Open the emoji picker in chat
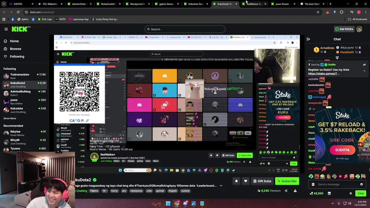The image size is (370, 208). tap(361, 184)
